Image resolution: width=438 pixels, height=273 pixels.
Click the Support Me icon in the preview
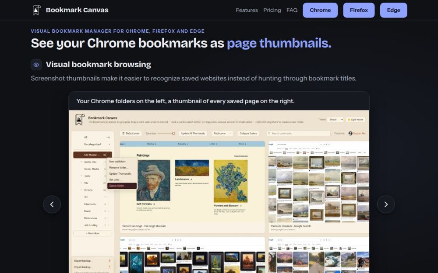(350, 133)
